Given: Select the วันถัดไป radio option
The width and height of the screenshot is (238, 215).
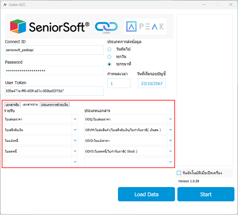Looking at the screenshot, I should click(109, 49).
